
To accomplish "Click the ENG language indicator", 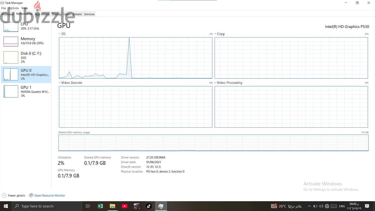I will [342, 206].
